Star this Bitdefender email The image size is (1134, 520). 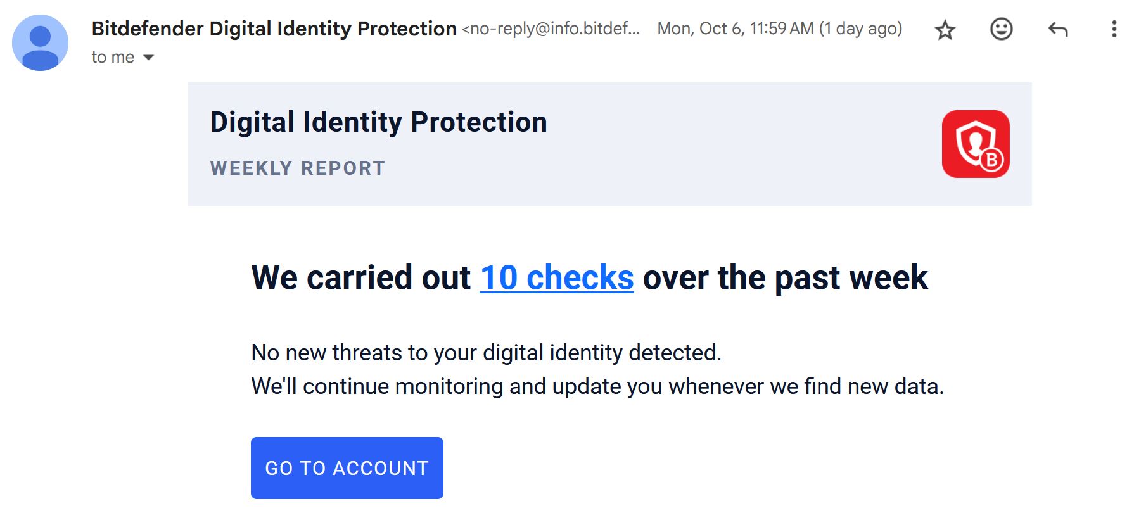(x=945, y=30)
